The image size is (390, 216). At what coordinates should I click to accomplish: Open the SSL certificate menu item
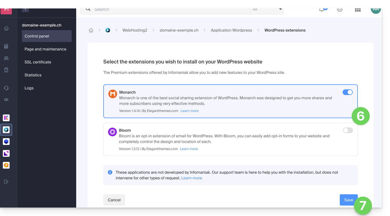tap(38, 62)
